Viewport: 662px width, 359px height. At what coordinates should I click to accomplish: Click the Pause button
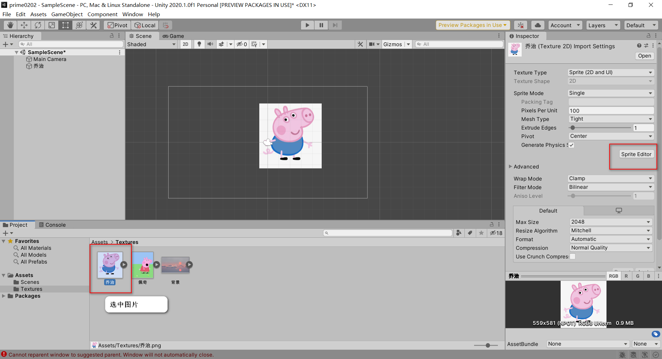(321, 25)
